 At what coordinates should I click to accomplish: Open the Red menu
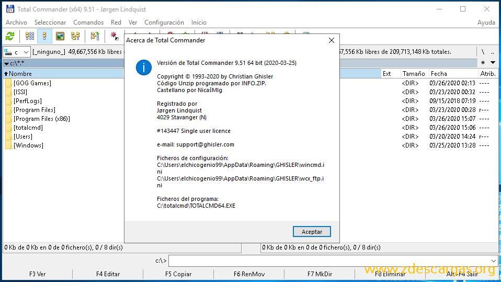point(116,22)
